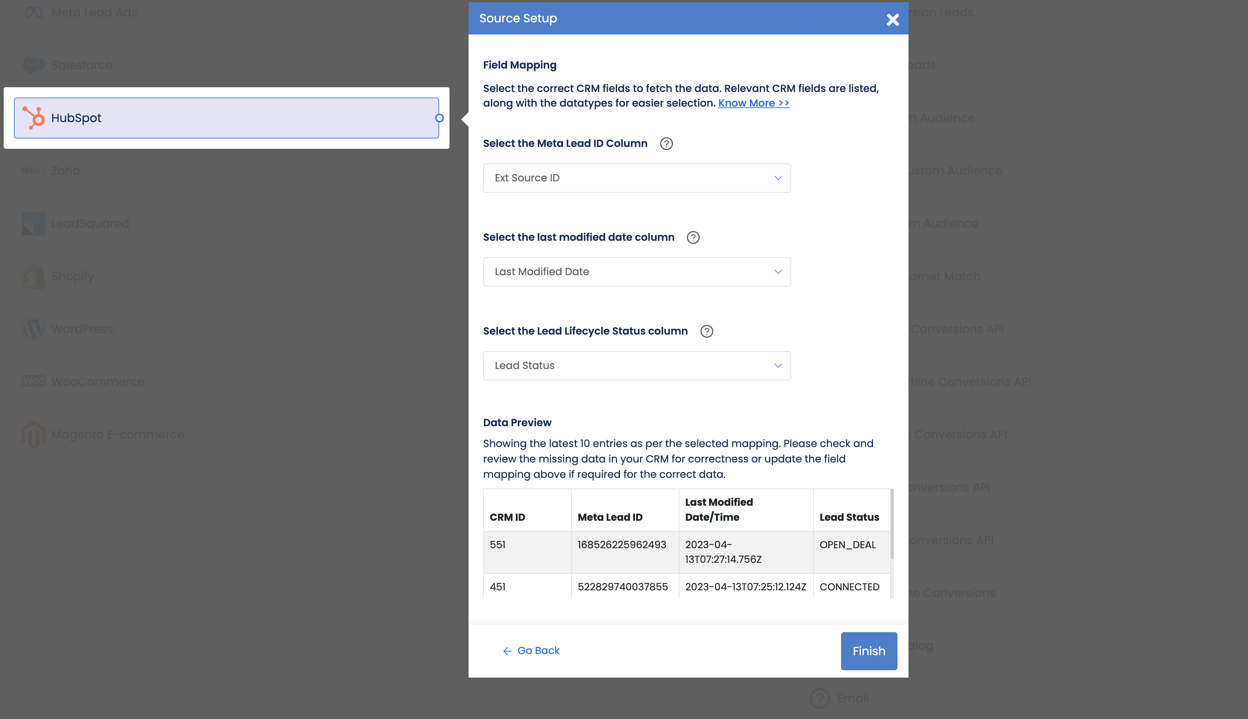Click the Meta Lead ID table header
Image resolution: width=1248 pixels, height=719 pixels.
pos(610,517)
